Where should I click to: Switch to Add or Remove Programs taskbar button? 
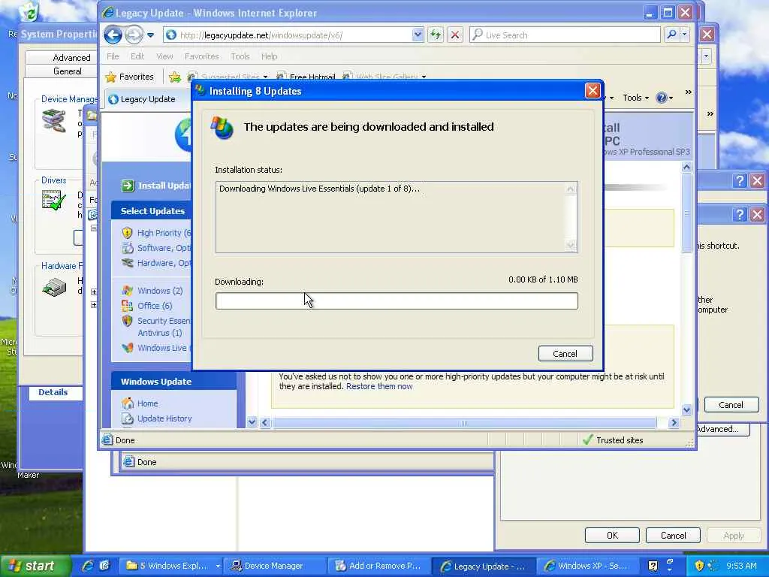pos(378,566)
